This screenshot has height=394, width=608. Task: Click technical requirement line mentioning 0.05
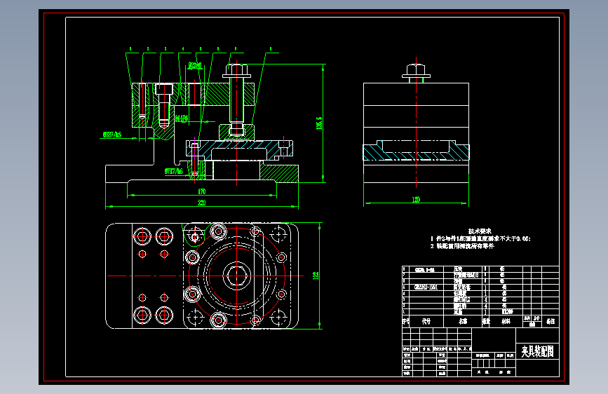pyautogui.click(x=480, y=239)
